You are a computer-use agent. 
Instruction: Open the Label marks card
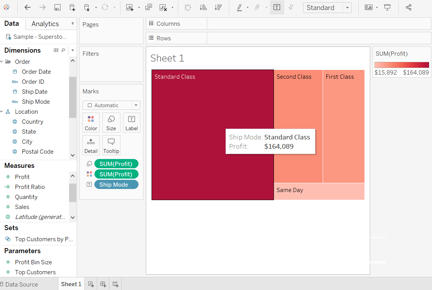click(x=132, y=123)
